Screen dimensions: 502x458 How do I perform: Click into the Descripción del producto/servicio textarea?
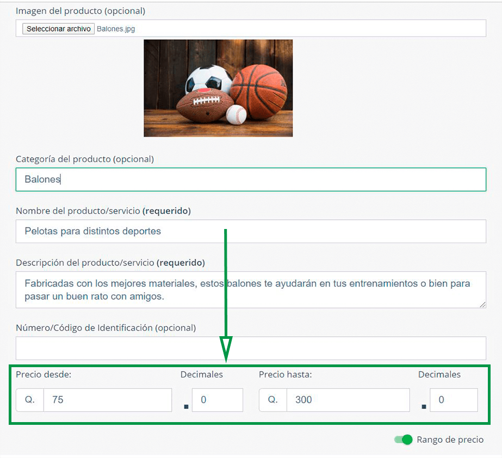(251, 290)
